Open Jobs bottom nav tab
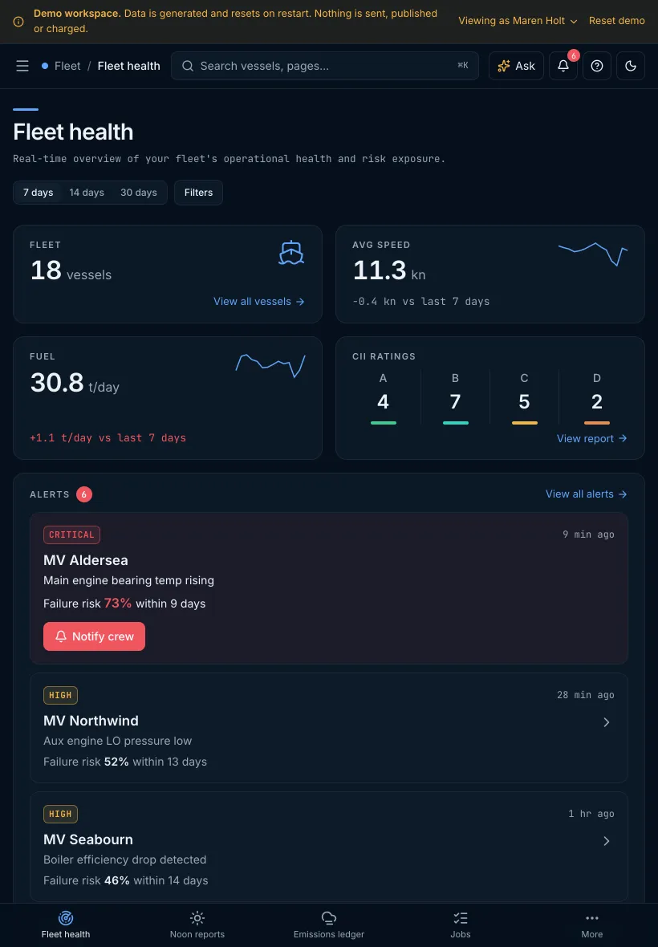658x947 pixels. click(x=461, y=925)
